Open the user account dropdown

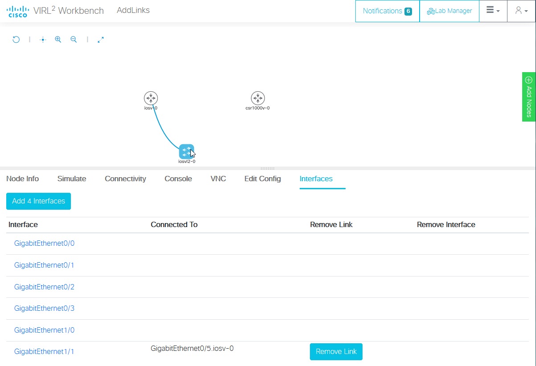[x=520, y=11]
